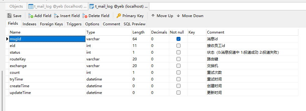306x111 pixels.
Task: Click the Move Up arrow icon
Action: pos(153,16)
